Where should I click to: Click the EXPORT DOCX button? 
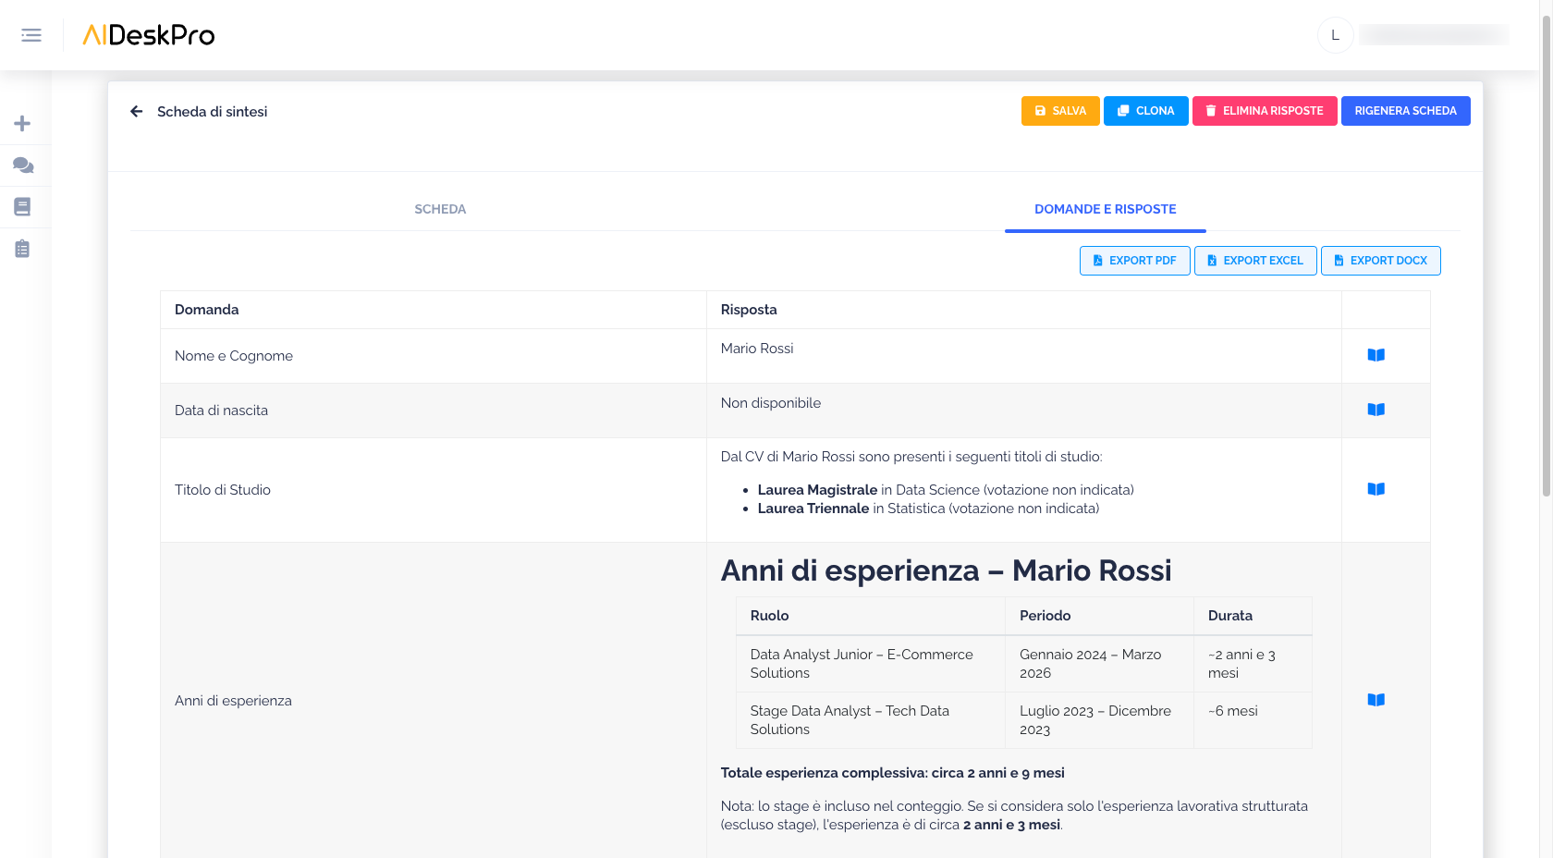click(1380, 261)
